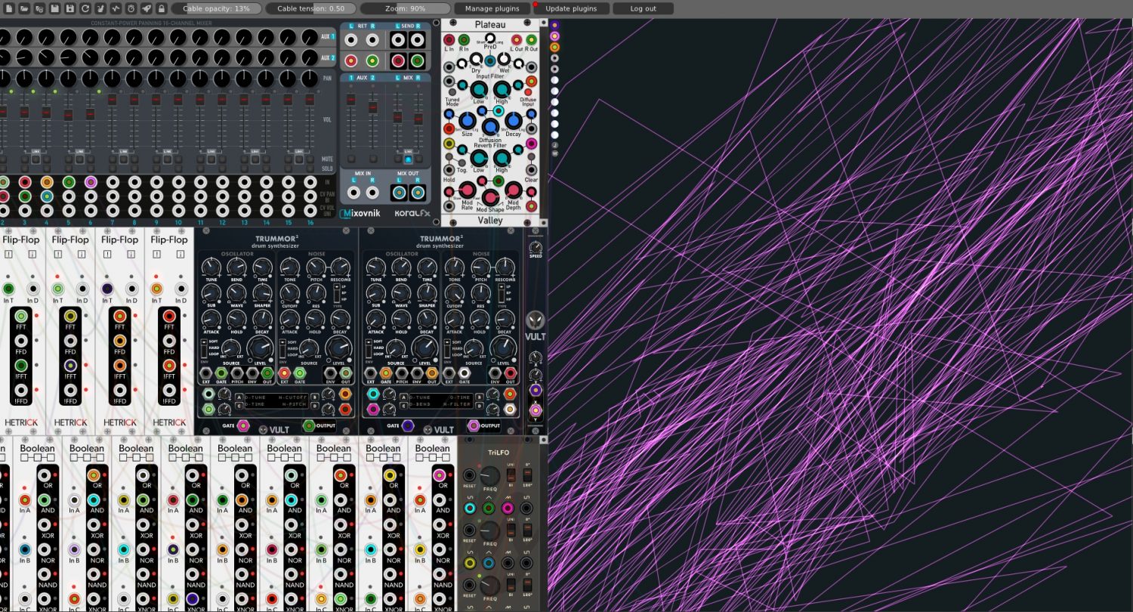Click the Save As floppy icon
The height and width of the screenshot is (612, 1133).
pos(70,8)
